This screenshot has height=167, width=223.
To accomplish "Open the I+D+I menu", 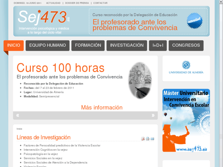I will 158,45.
